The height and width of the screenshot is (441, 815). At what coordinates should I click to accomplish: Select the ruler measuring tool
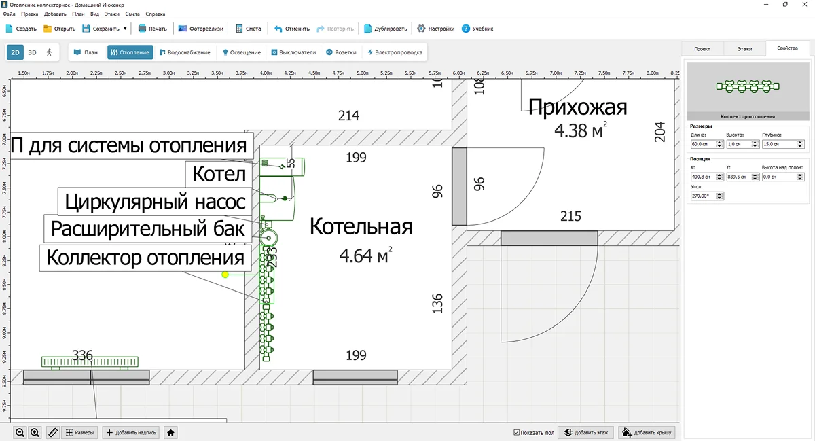click(53, 432)
